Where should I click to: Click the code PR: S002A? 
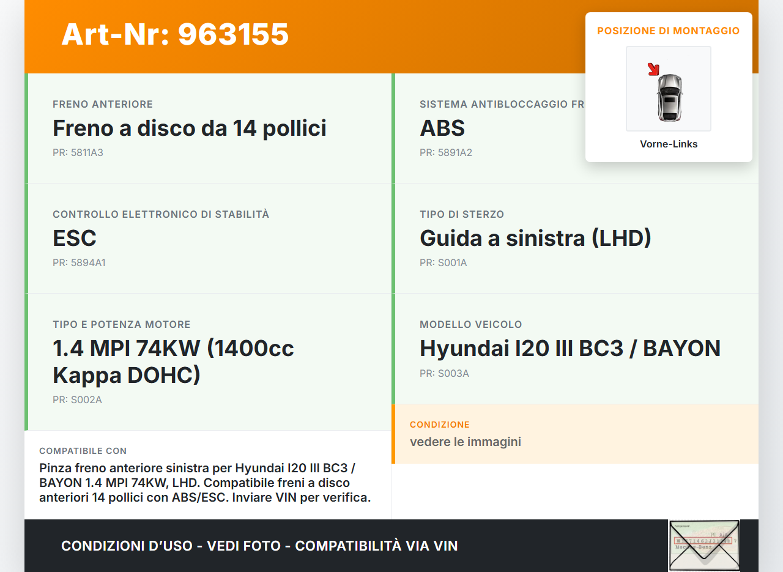point(77,400)
